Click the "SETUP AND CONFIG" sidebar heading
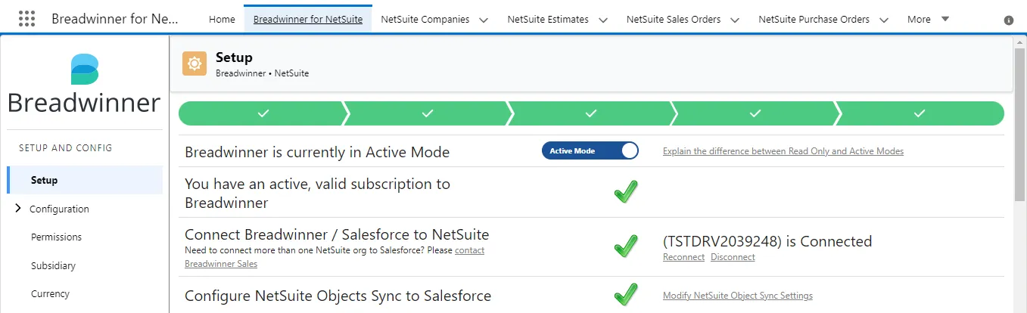This screenshot has height=313, width=1027. pyautogui.click(x=65, y=147)
